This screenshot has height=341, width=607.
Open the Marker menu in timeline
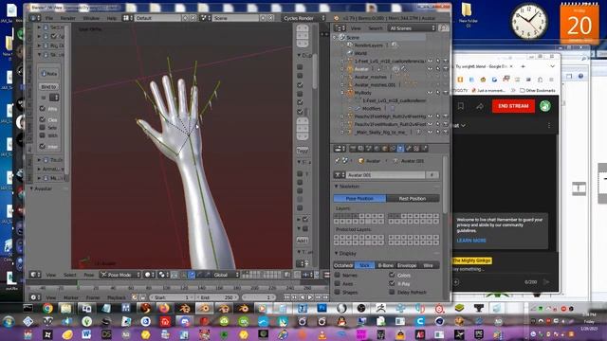[71, 297]
